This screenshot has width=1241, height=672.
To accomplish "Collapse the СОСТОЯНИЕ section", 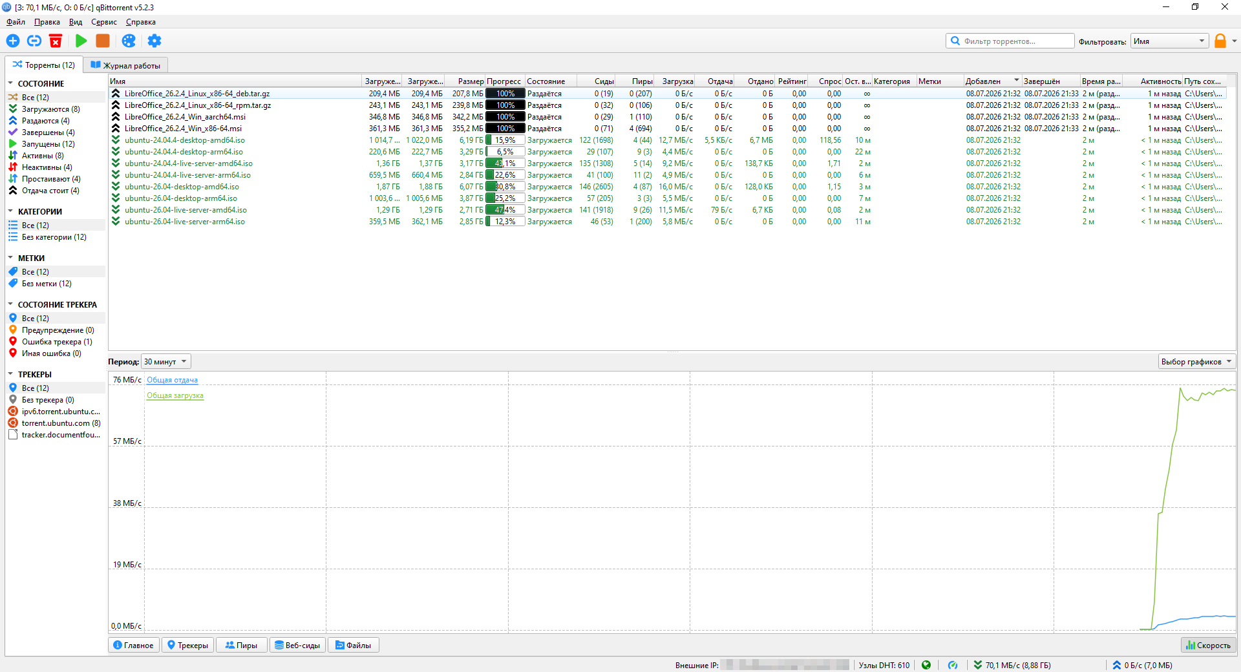I will [10, 83].
